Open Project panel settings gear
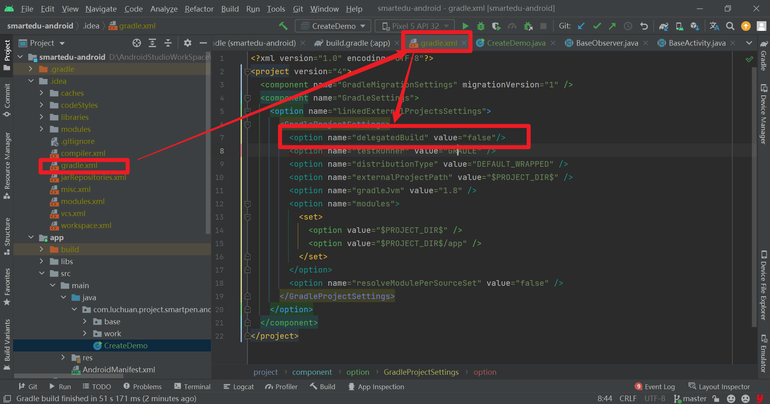The image size is (770, 404). [x=187, y=43]
